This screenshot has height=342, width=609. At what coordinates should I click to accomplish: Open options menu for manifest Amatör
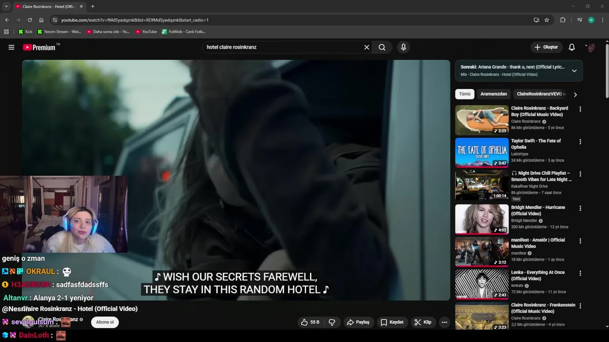580,241
